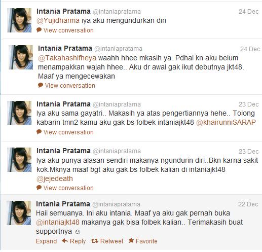The image size is (262, 252).
Task: Click avatar thumbnail of the top tweet
Action: [x=19, y=20]
